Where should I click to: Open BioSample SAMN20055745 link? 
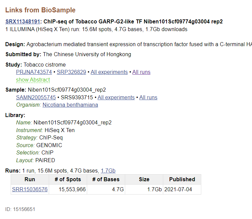tap(36, 97)
